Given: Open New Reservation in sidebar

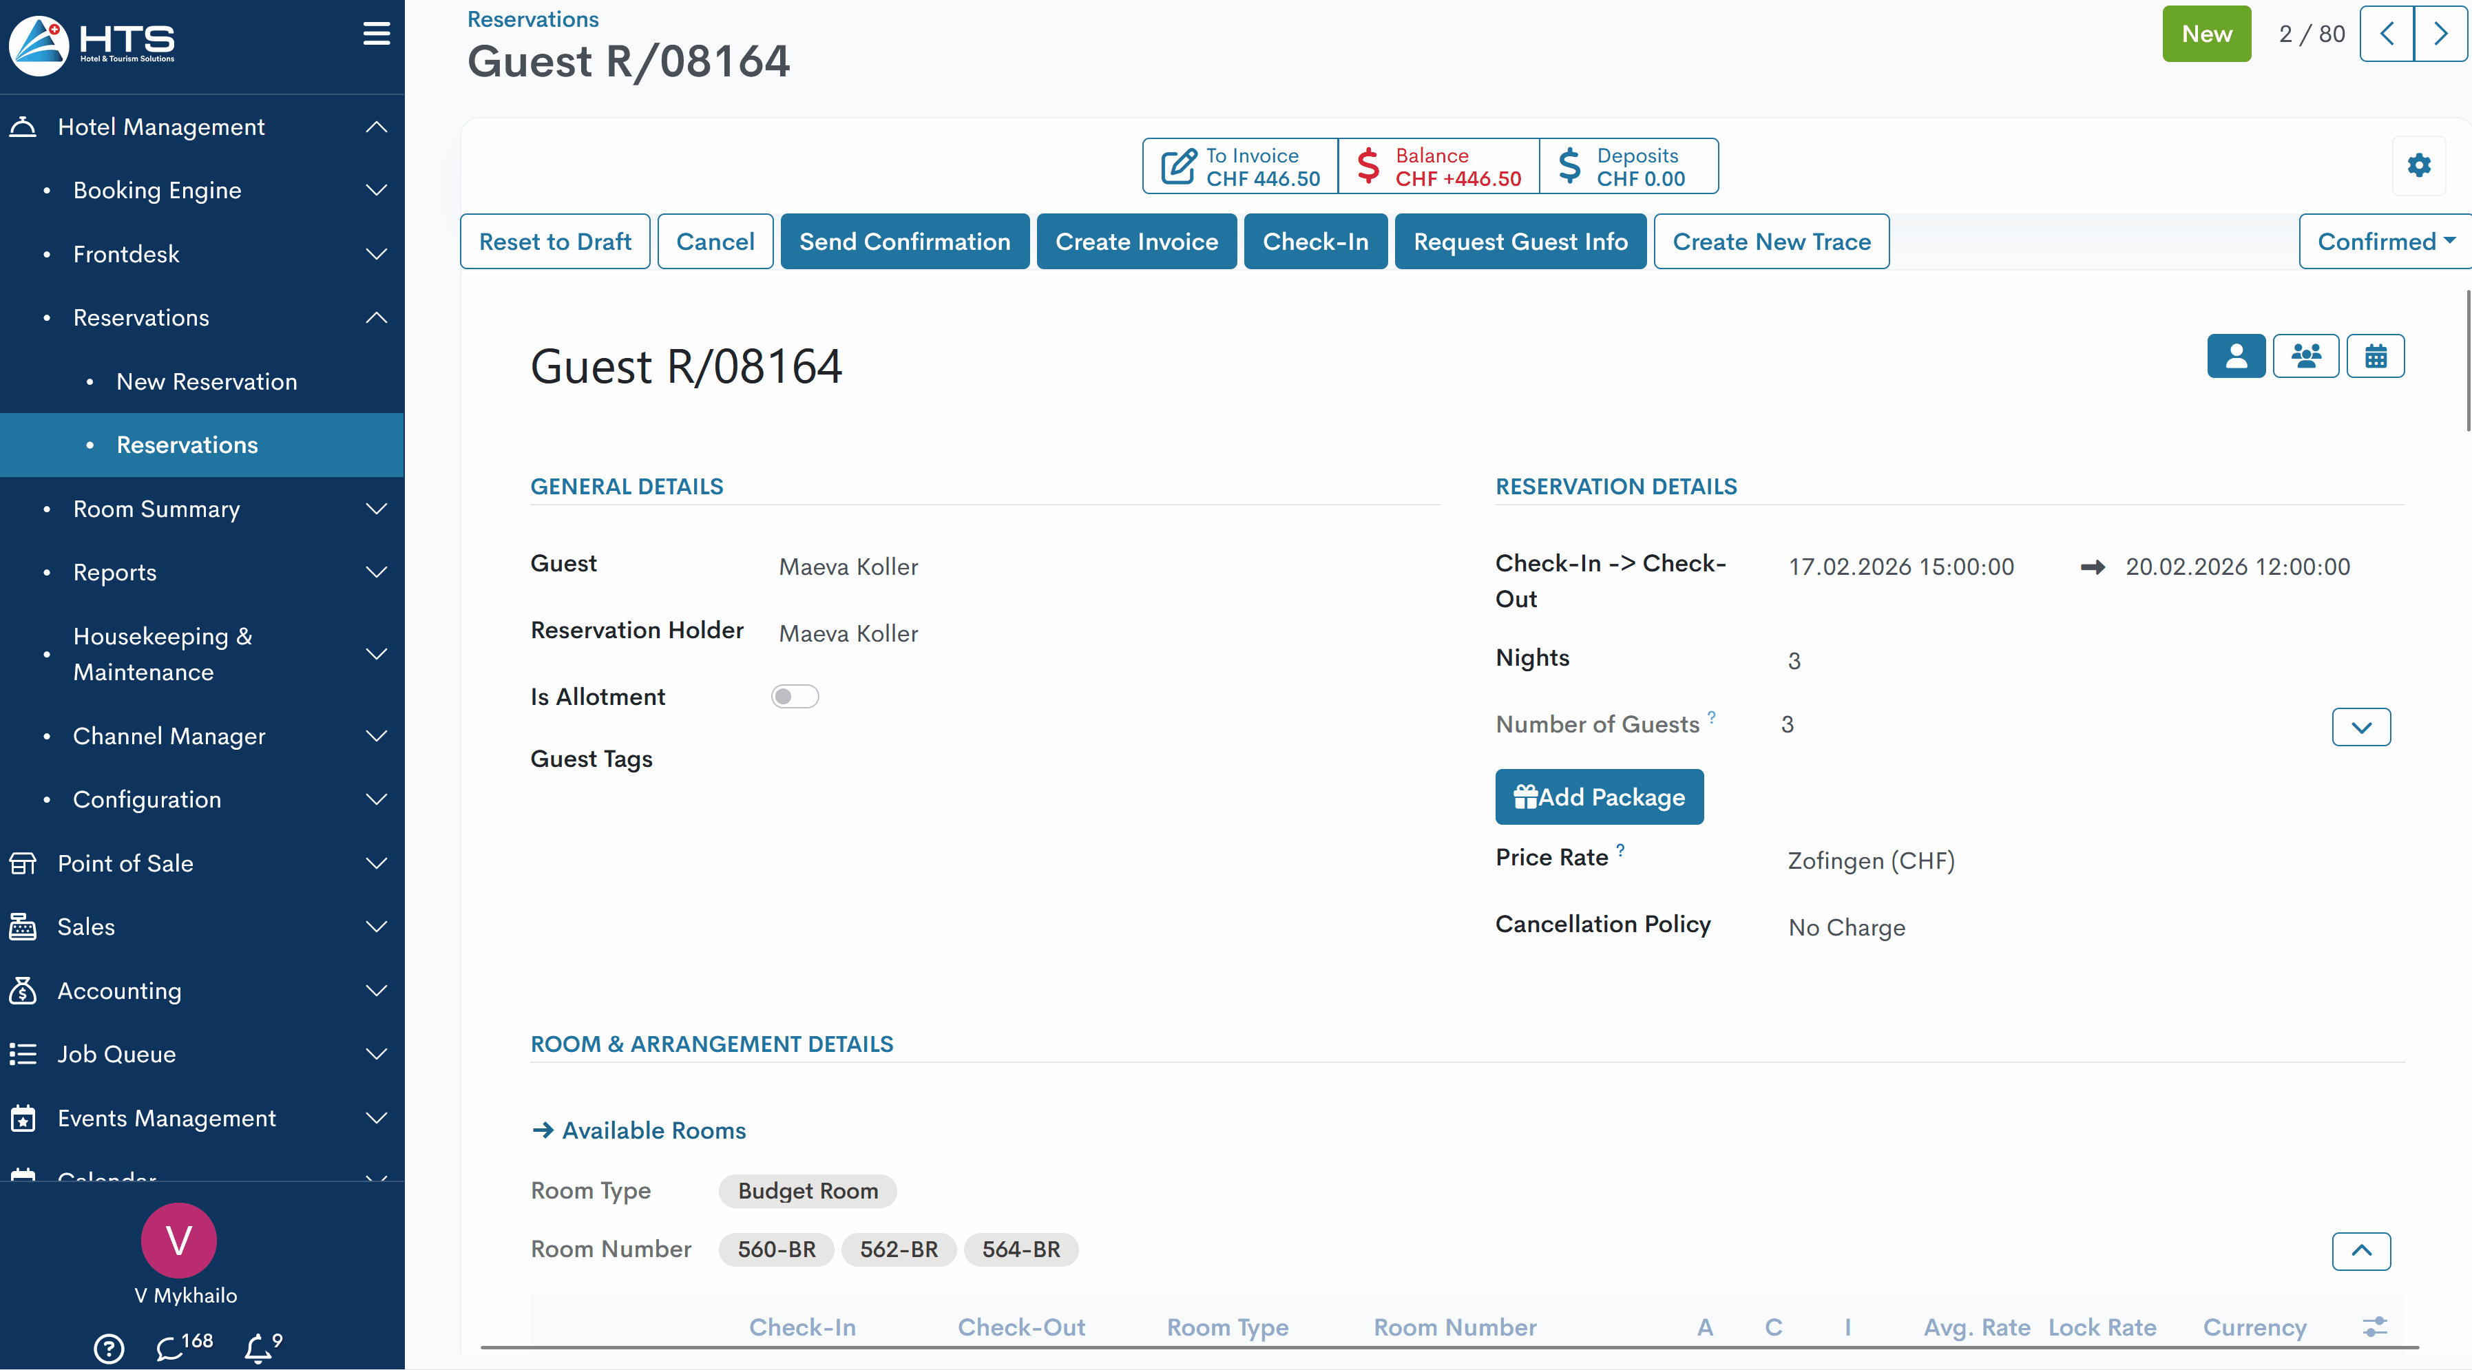Looking at the screenshot, I should 207,382.
